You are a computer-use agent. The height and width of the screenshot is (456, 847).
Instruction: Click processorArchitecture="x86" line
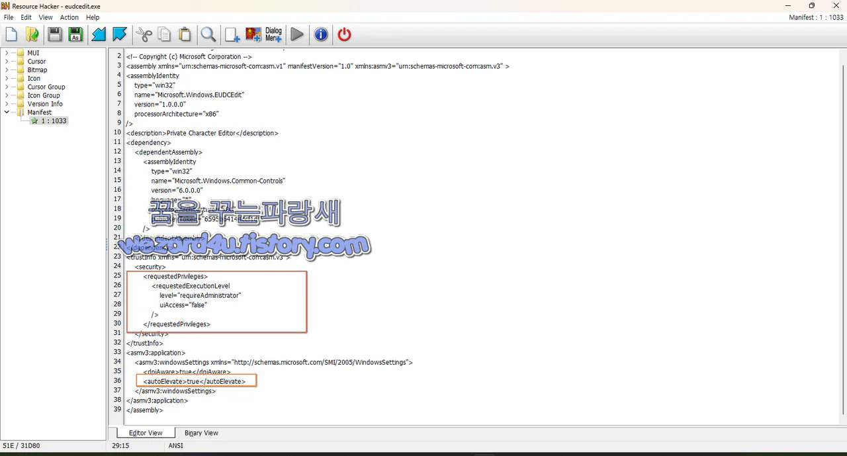[x=176, y=114]
